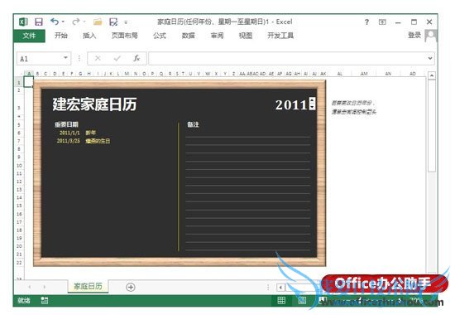This screenshot has width=455, height=315.
Task: Open the 视图 ribbon tab
Action: [246, 36]
